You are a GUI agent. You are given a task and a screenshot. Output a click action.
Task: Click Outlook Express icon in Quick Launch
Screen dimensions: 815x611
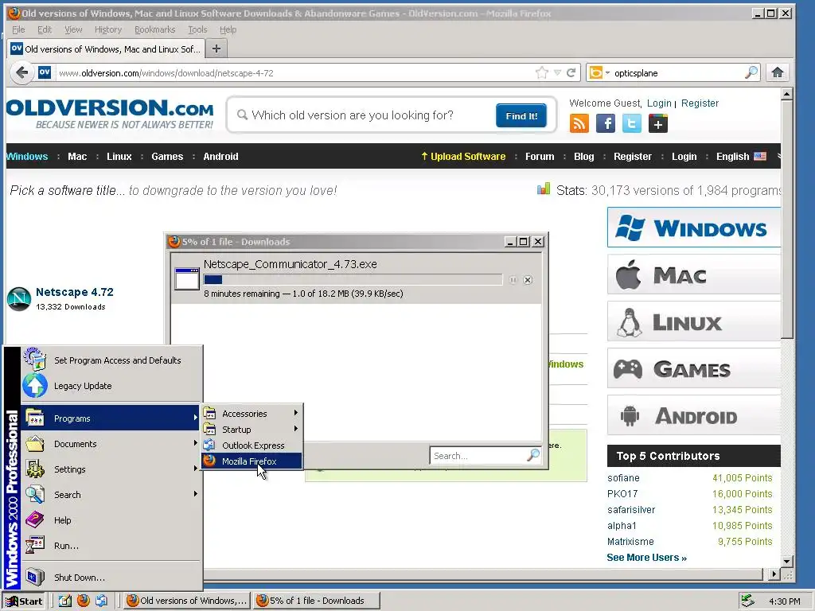[101, 601]
